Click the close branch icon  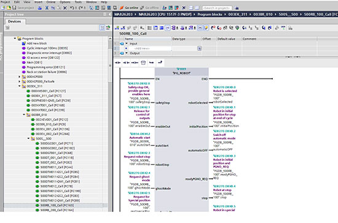pos(160,63)
